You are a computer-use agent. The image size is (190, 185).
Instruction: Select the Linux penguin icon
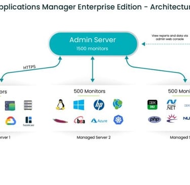[x=60, y=105]
